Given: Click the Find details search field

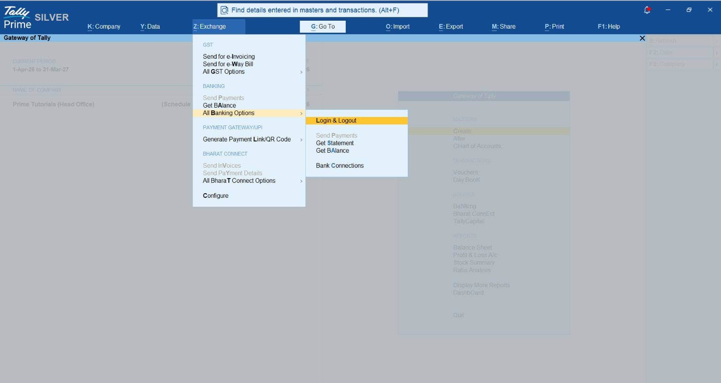Looking at the screenshot, I should click(323, 10).
